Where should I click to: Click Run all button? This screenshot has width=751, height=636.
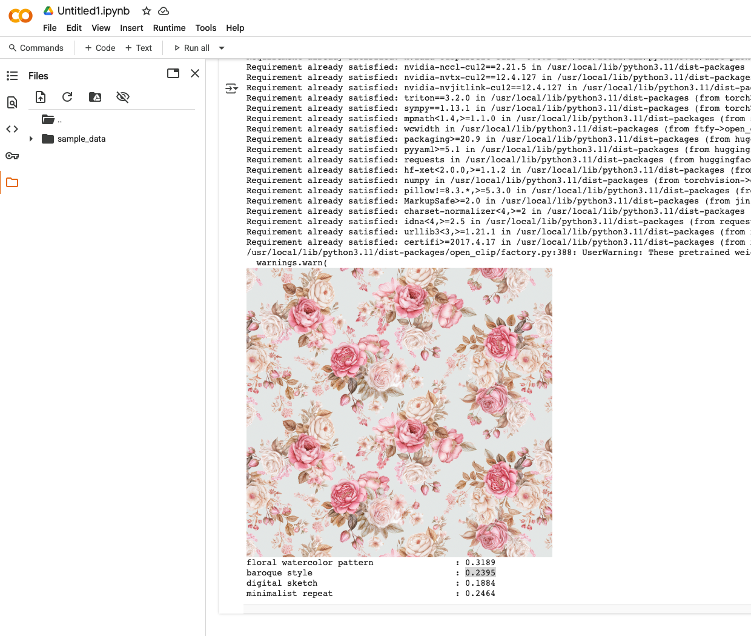[x=191, y=48]
